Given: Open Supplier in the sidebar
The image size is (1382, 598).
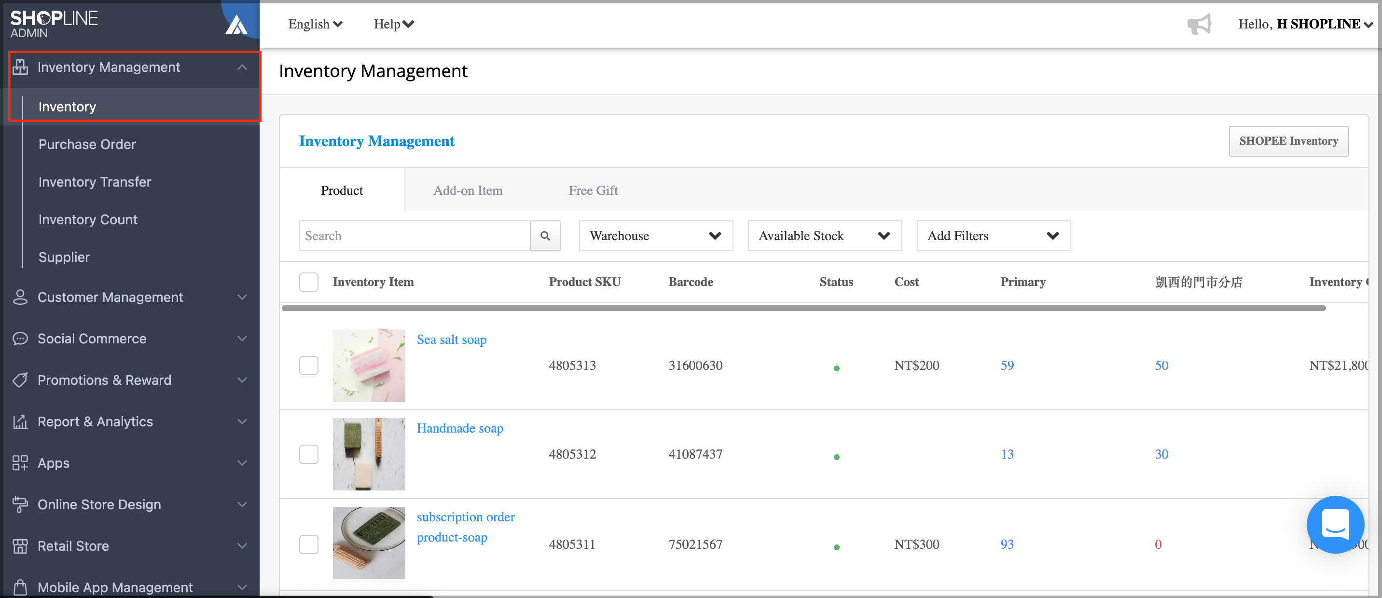Looking at the screenshot, I should [x=64, y=257].
